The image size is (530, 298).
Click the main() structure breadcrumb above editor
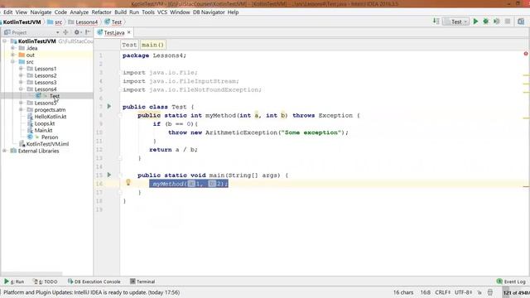pos(152,45)
